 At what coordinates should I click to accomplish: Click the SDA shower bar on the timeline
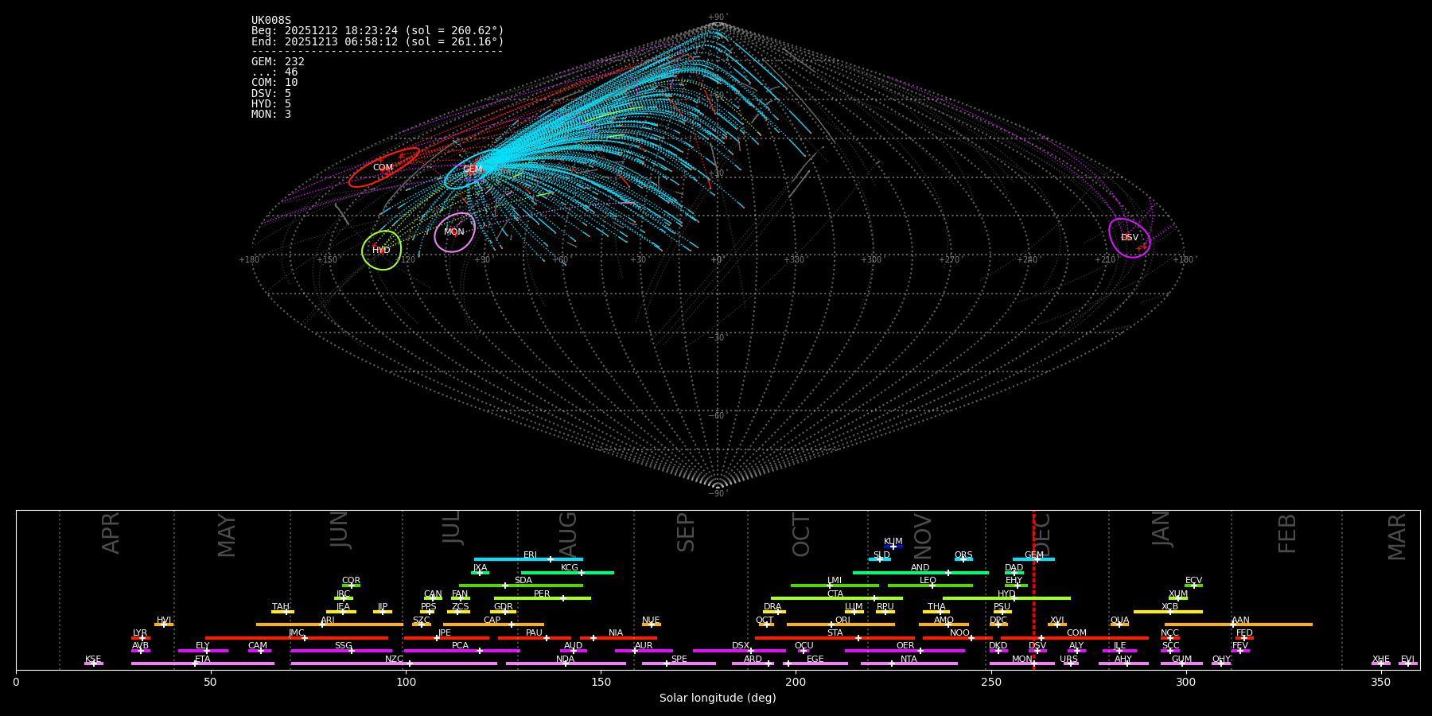[x=521, y=586]
